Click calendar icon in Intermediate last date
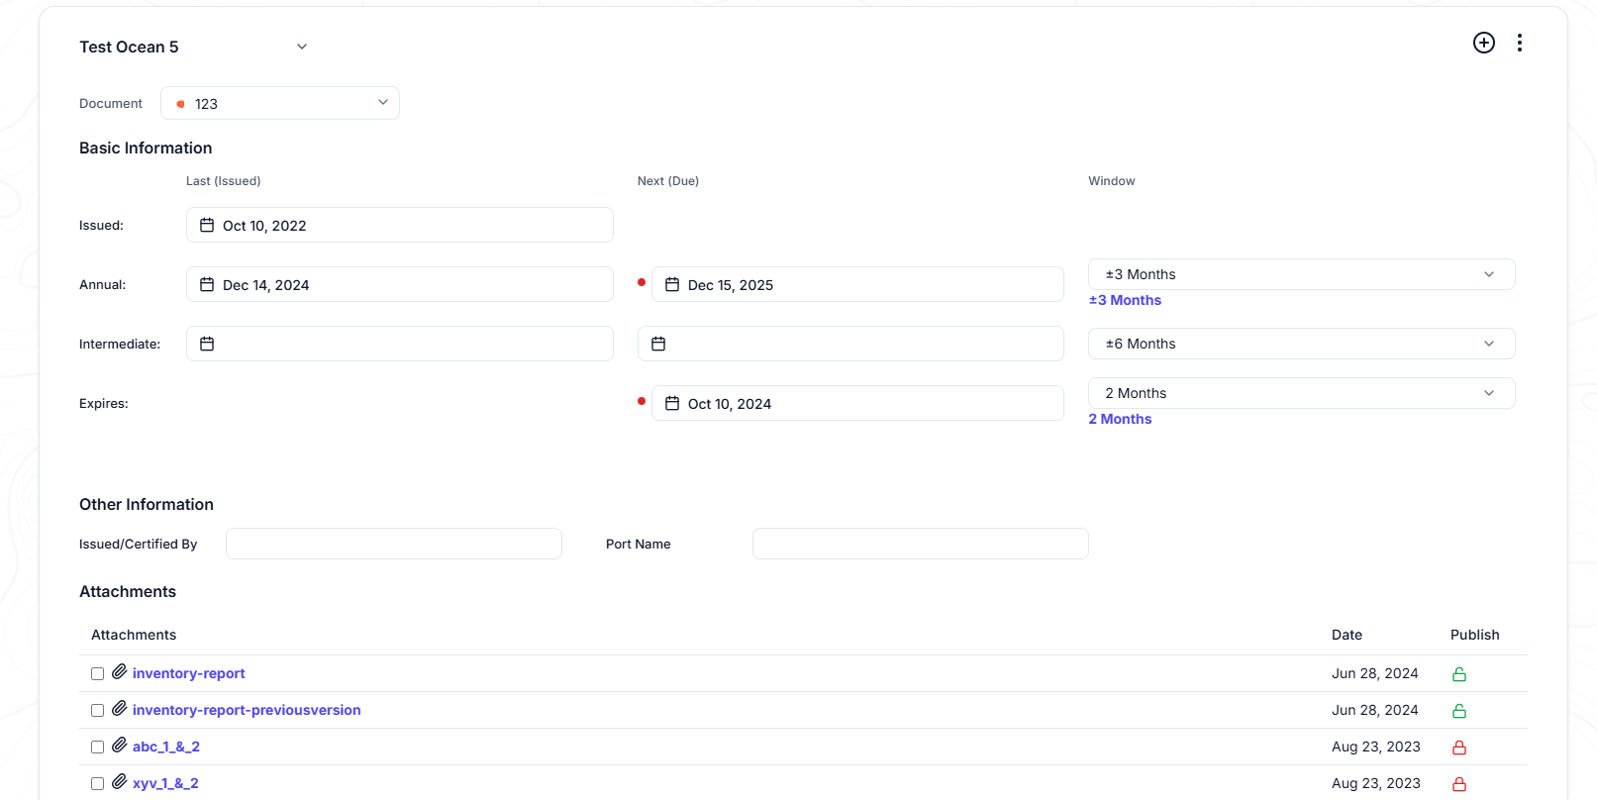The width and height of the screenshot is (1597, 800). [x=207, y=344]
